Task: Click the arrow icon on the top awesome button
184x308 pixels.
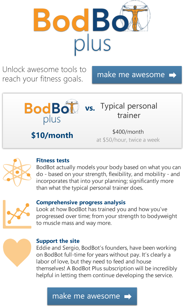Action: point(173,75)
